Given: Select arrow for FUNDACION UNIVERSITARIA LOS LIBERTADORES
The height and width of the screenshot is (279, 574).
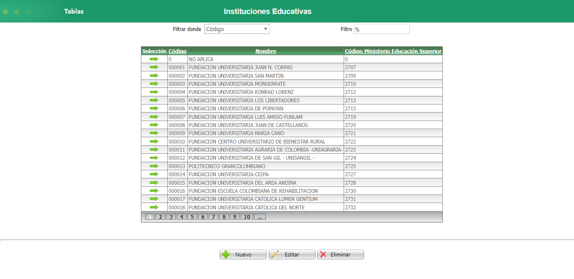Looking at the screenshot, I should click(154, 100).
